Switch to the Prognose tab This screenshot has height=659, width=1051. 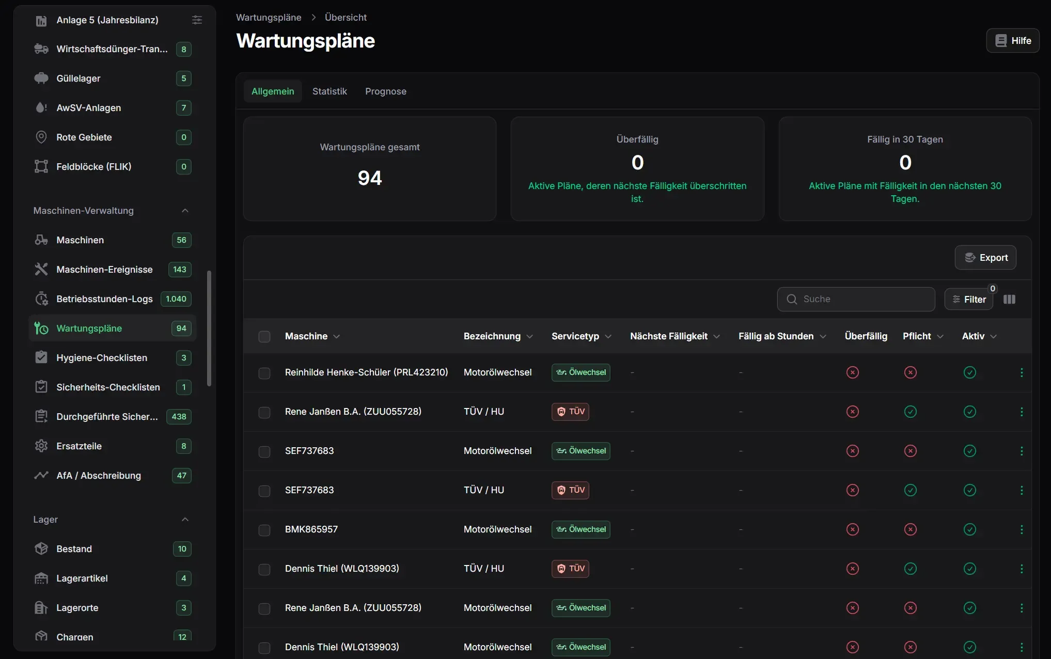coord(386,91)
